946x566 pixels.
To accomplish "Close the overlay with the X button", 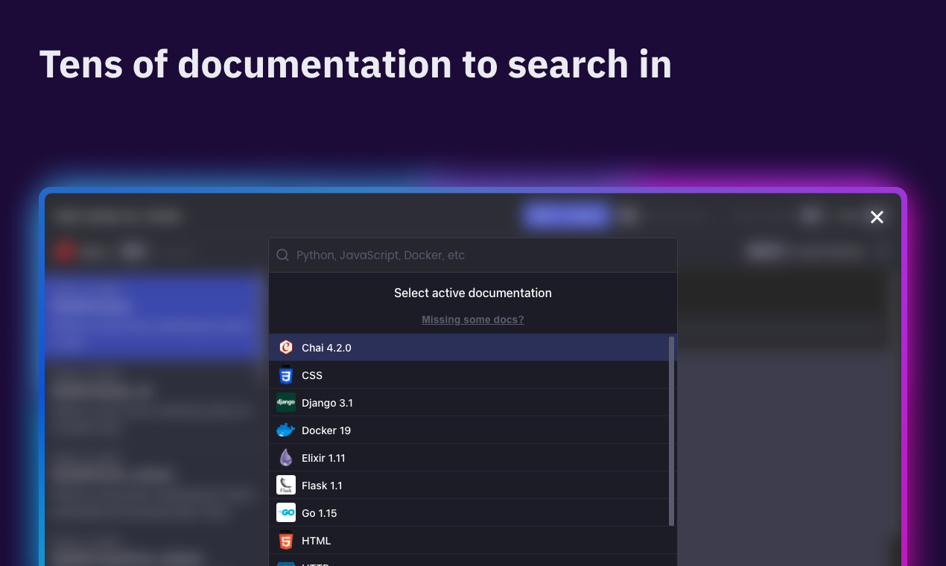I will pyautogui.click(x=877, y=217).
